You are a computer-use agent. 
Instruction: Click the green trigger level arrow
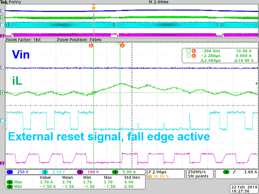tap(257, 83)
